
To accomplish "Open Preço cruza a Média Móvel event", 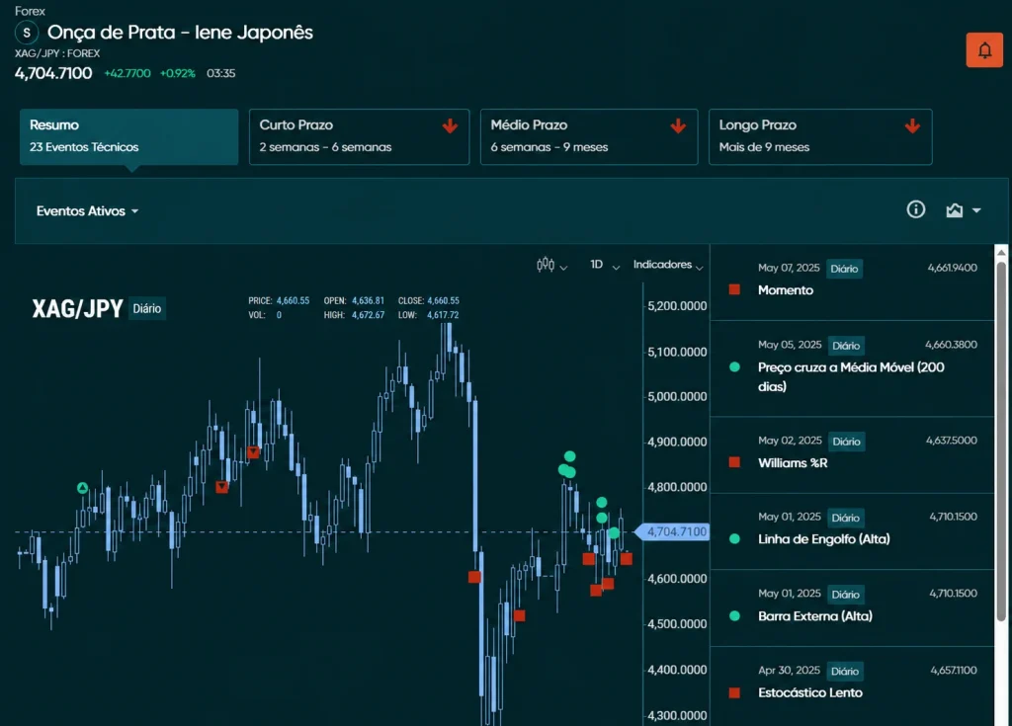I will click(852, 368).
